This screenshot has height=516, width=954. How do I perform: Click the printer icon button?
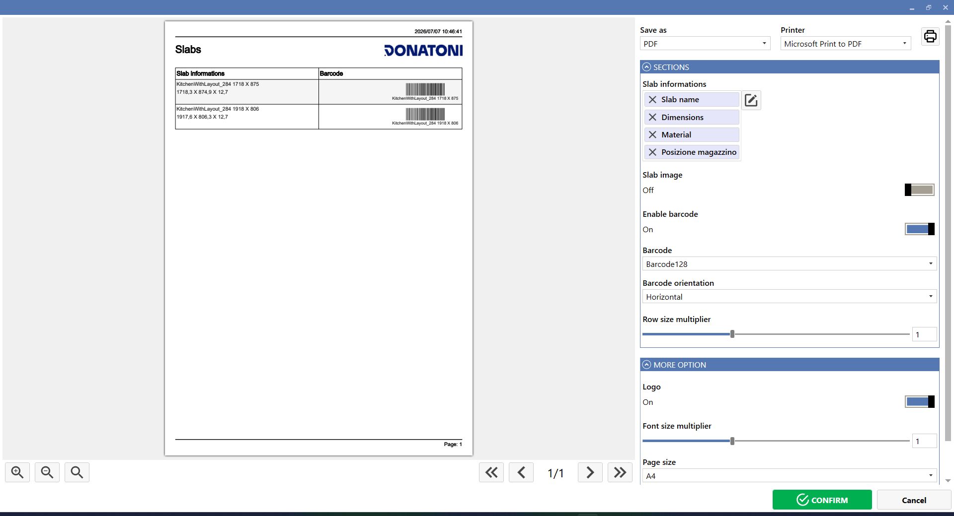tap(930, 37)
